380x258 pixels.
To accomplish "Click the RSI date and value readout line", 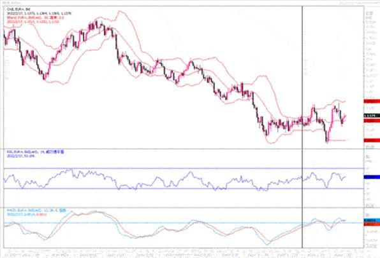I will [x=20, y=156].
